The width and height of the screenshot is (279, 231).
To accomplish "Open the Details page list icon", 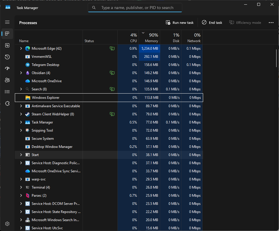I will click(7, 92).
